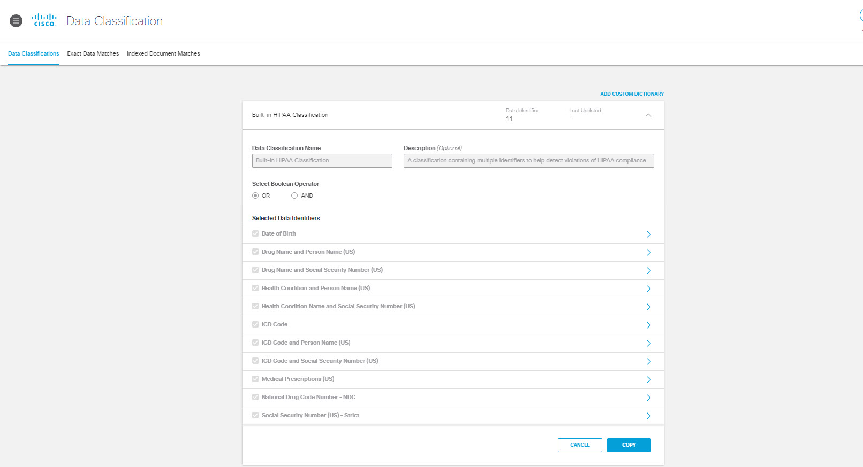Click the Copy button

coord(629,445)
